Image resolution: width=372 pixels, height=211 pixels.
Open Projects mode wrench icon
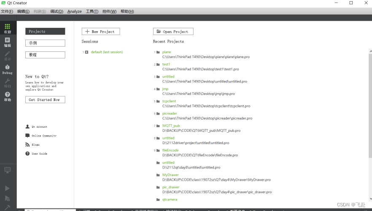pos(7,83)
